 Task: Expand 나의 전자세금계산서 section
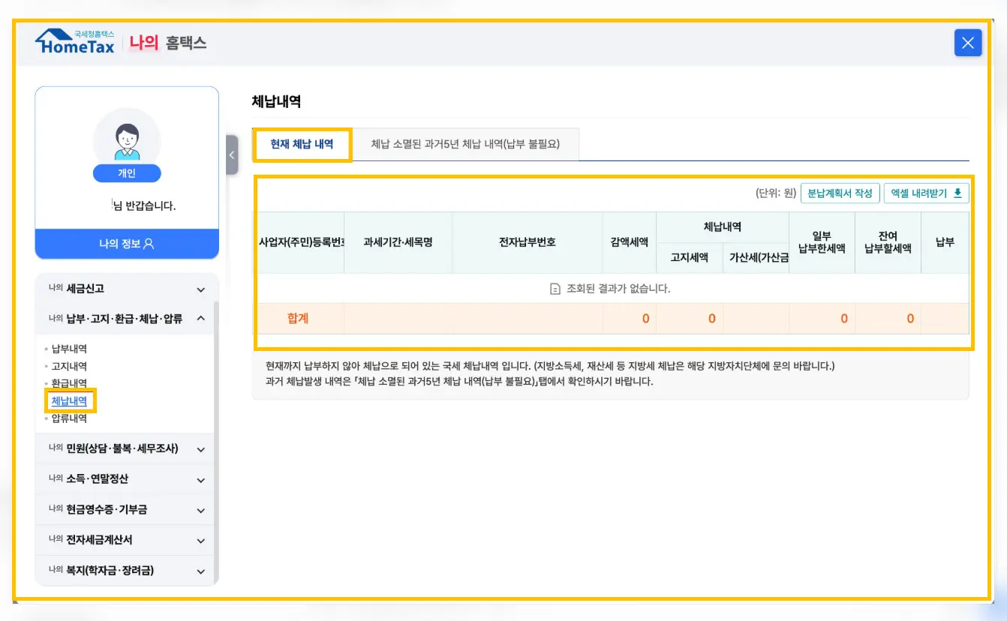click(127, 540)
